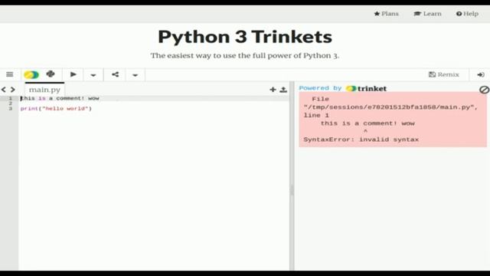The image size is (490, 276).
Task: Click the 'Powered by' text
Action: (320, 88)
